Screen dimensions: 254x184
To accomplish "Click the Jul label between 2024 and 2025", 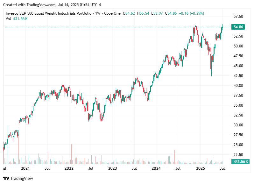I will tap(178, 168).
